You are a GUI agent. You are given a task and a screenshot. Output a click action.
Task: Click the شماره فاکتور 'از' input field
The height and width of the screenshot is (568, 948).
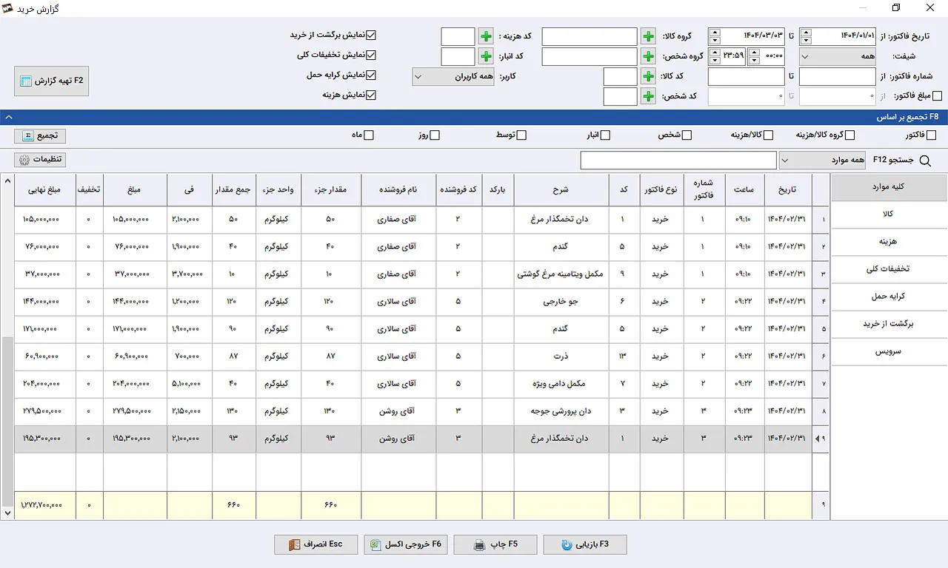(838, 76)
